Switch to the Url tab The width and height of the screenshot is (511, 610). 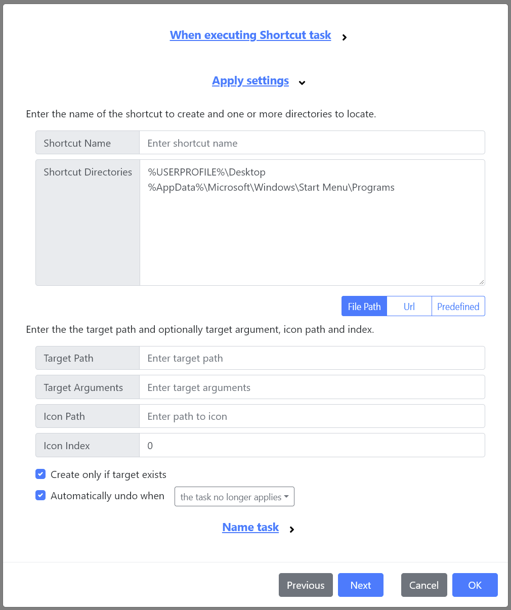(x=409, y=306)
